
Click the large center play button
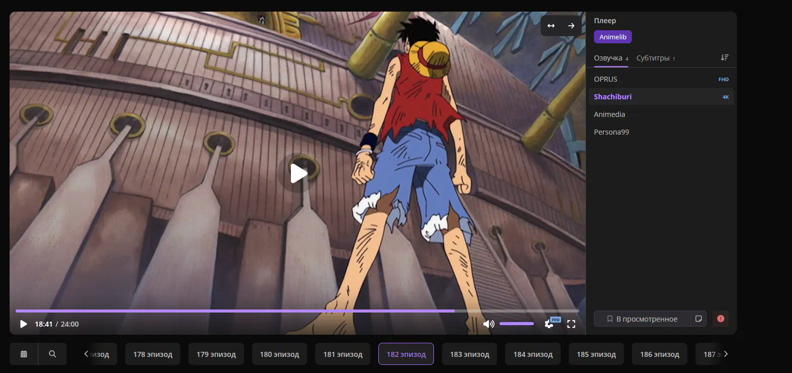[x=298, y=173]
